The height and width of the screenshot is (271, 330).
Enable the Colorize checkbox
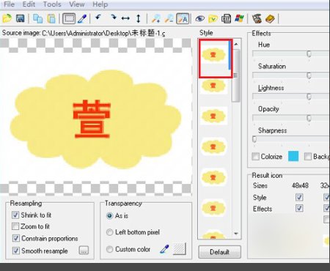(255, 157)
